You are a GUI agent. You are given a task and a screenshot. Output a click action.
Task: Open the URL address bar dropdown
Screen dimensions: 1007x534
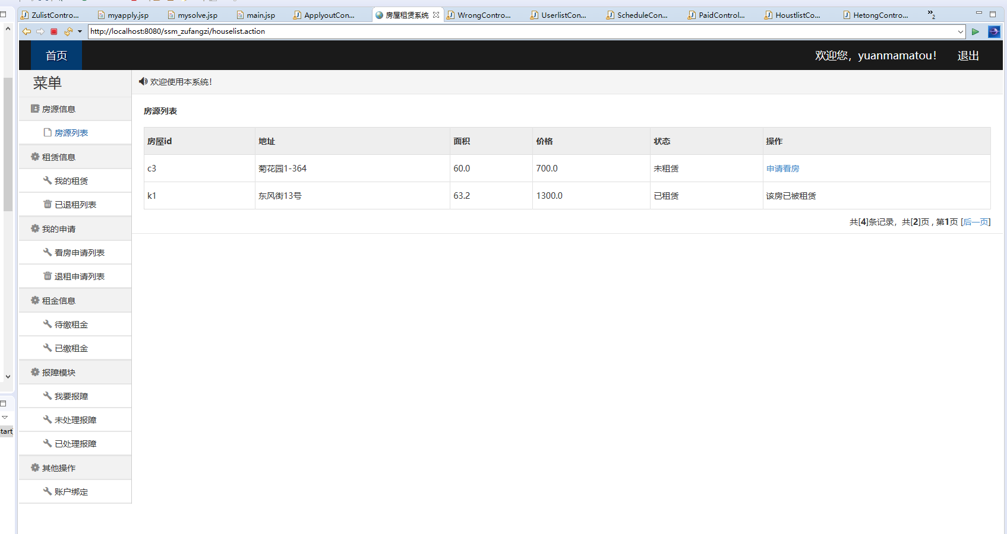coord(961,31)
